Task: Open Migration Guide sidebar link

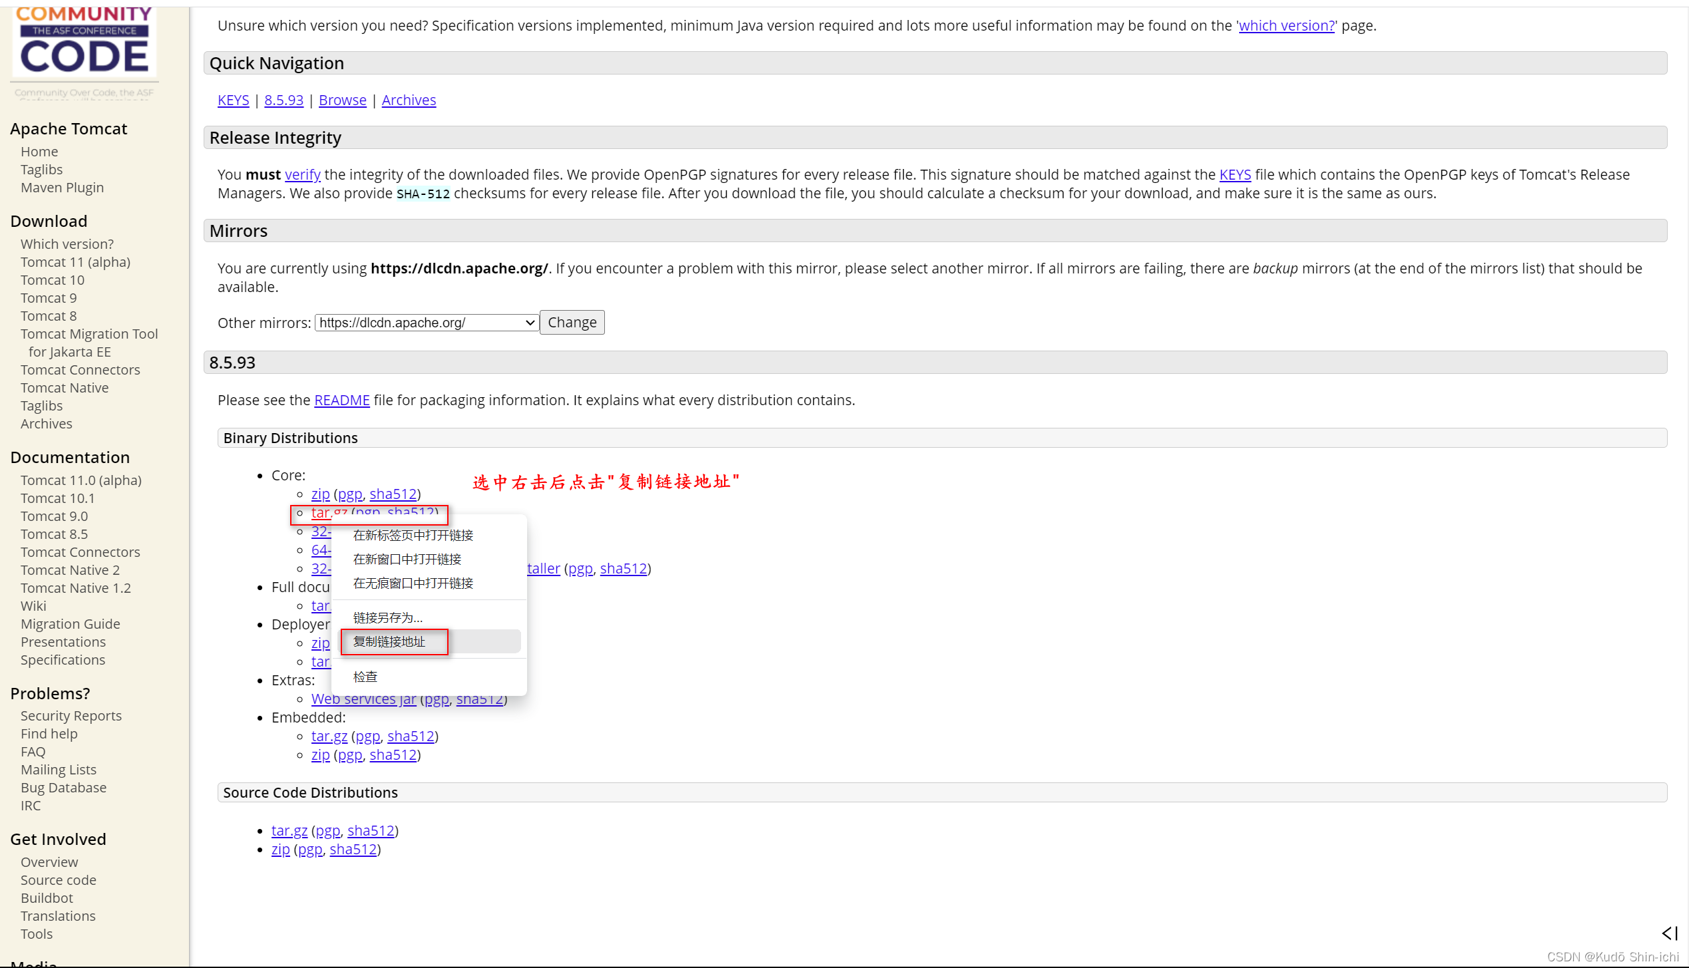Action: tap(71, 624)
